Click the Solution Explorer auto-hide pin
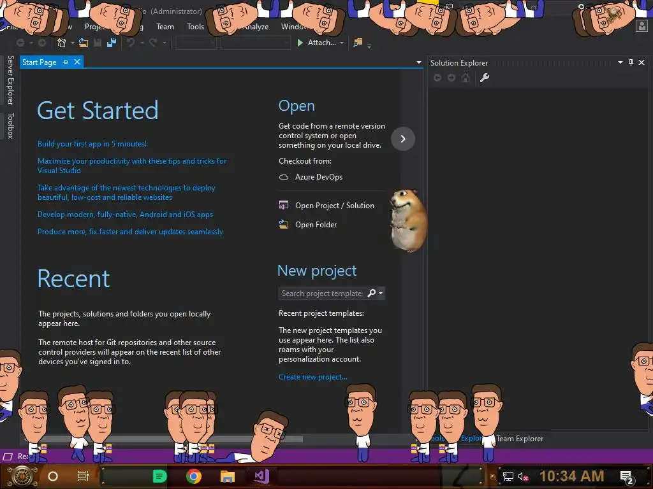The height and width of the screenshot is (489, 653). point(631,62)
